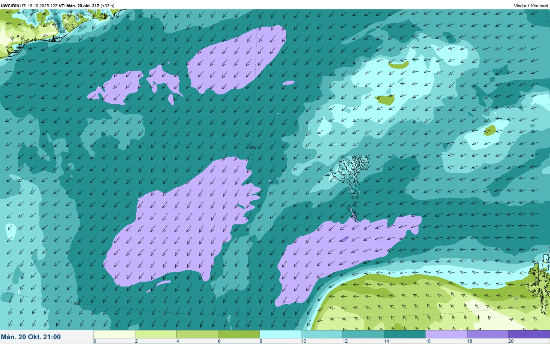550x344 pixels.
Task: Click the 0–2 pale yellow legend swatch
Action: (114, 334)
